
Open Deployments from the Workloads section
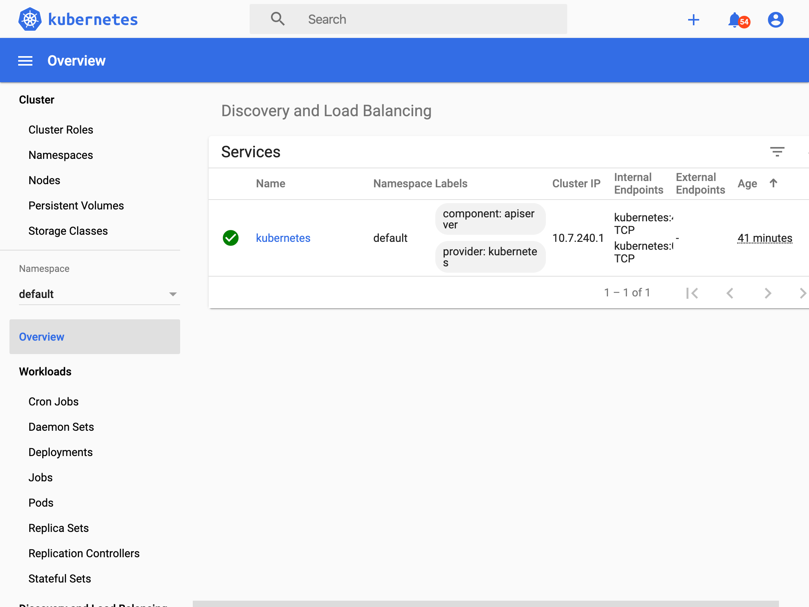coord(60,452)
